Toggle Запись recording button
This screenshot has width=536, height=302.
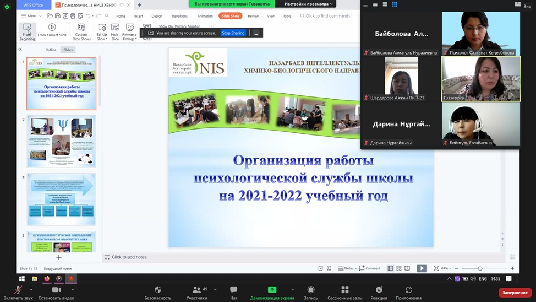pos(311,290)
